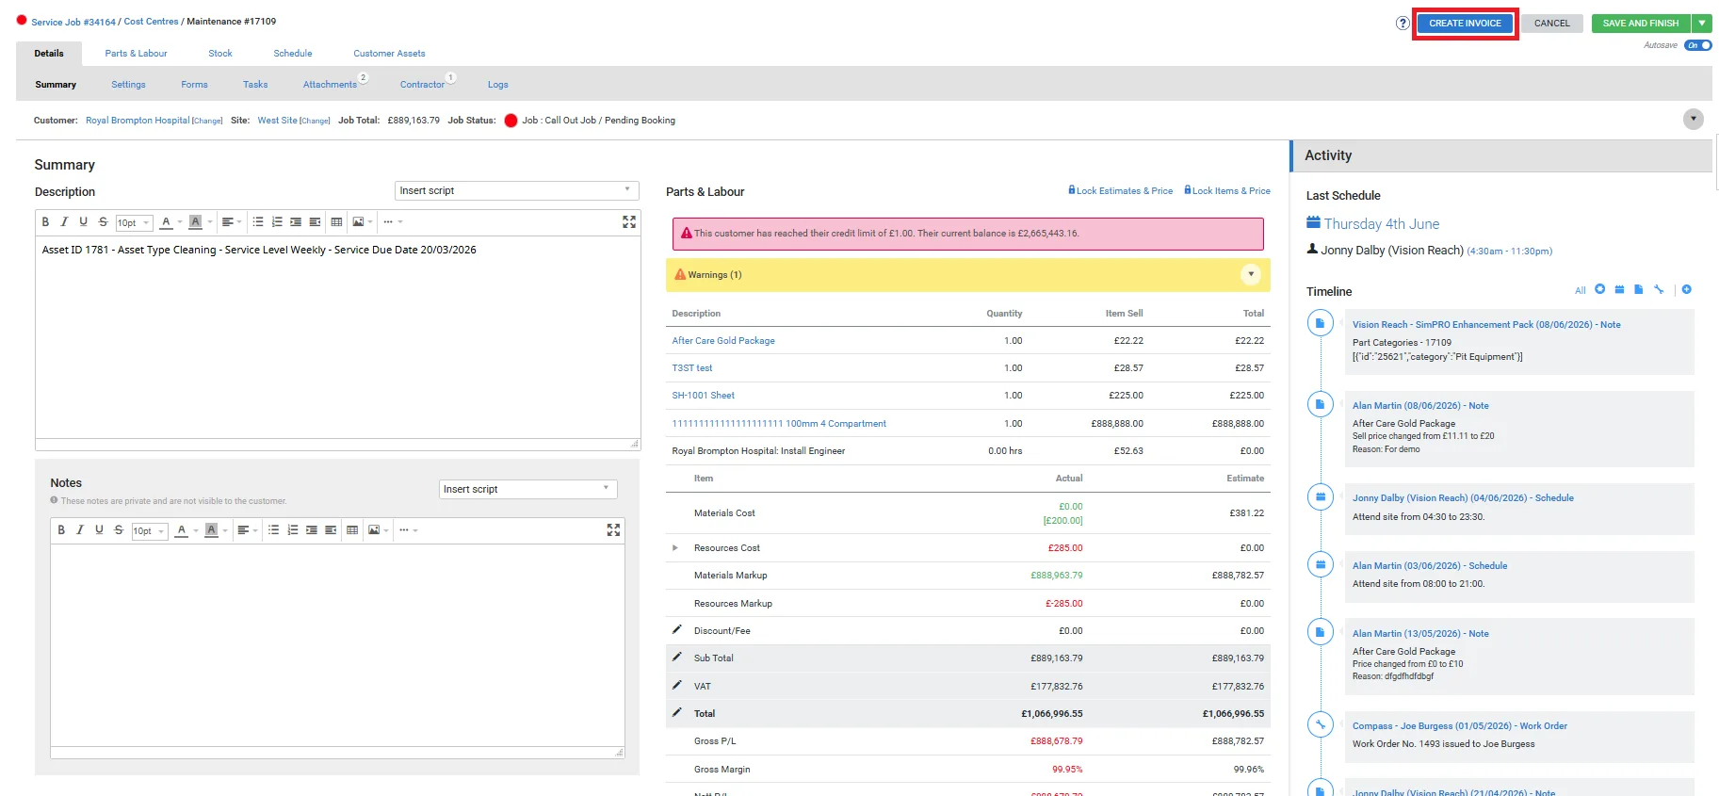The width and height of the screenshot is (1719, 796).
Task: Open SH-1001 Sheet item link
Action: click(703, 396)
